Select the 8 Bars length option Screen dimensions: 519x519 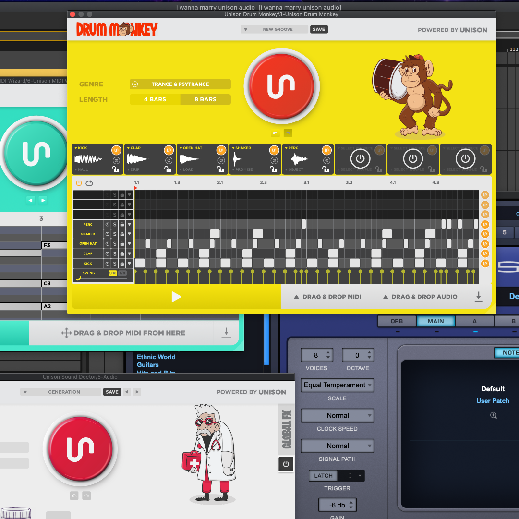tap(205, 99)
